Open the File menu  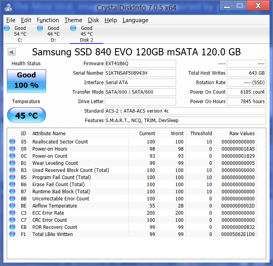11,20
